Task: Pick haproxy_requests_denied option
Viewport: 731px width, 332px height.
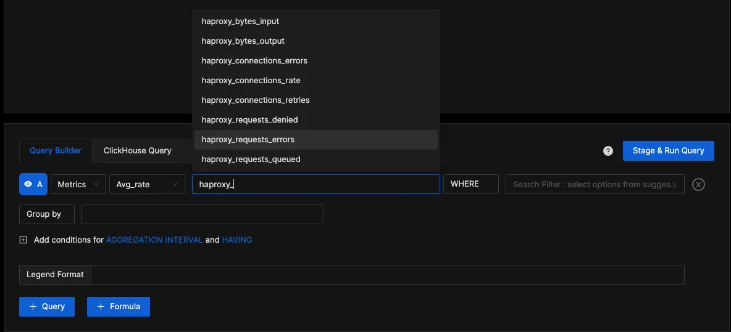Action: 316,120
